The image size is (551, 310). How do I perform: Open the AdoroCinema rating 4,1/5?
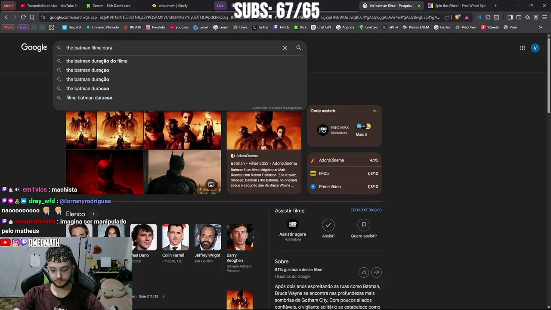click(x=344, y=160)
